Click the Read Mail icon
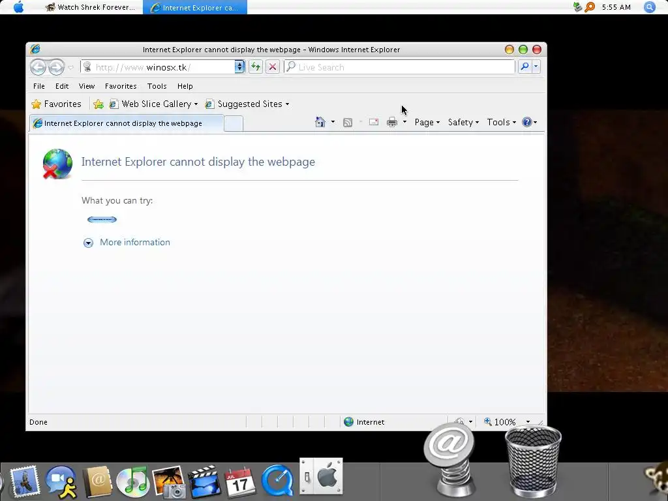The height and width of the screenshot is (501, 668). pos(374,122)
